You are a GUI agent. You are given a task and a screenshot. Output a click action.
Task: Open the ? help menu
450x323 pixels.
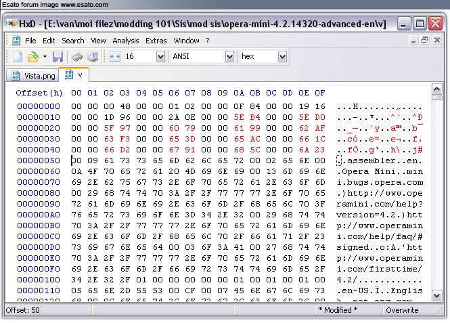pos(208,41)
